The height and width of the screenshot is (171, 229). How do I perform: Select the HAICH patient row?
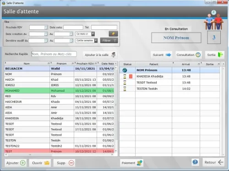tap(59, 80)
